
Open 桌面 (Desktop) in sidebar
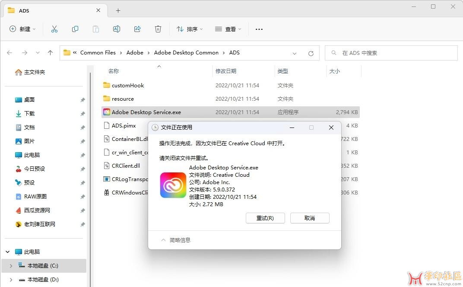25,100
